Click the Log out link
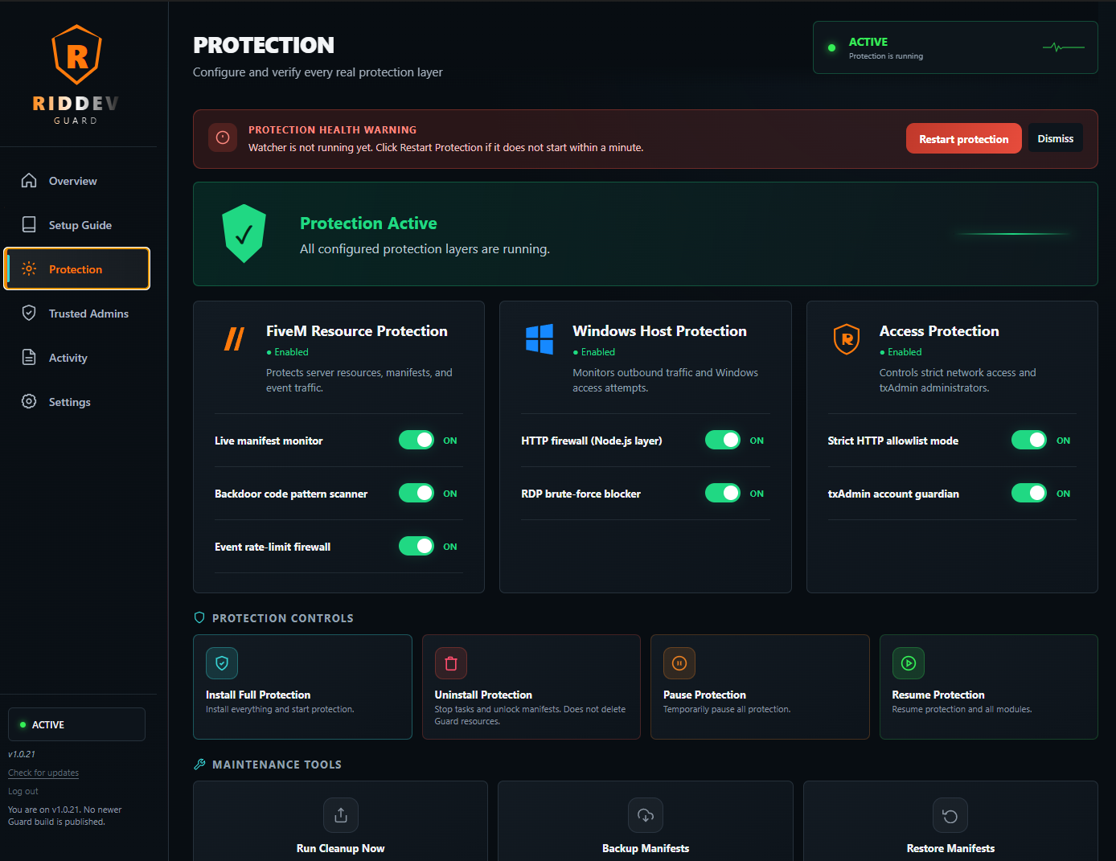This screenshot has height=861, width=1116. (23, 791)
